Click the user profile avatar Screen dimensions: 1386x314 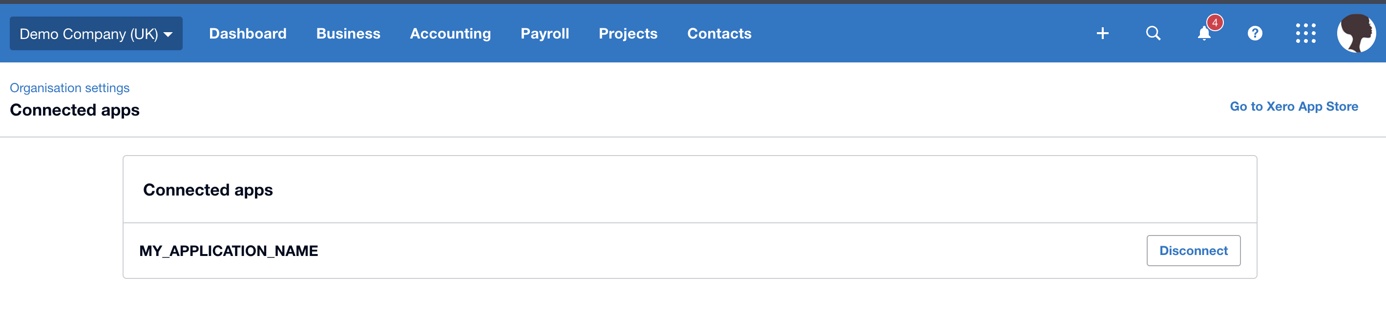tap(1357, 33)
